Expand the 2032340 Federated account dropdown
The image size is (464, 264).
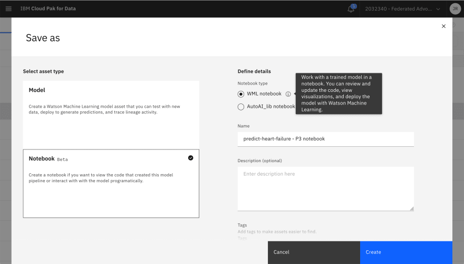point(402,9)
